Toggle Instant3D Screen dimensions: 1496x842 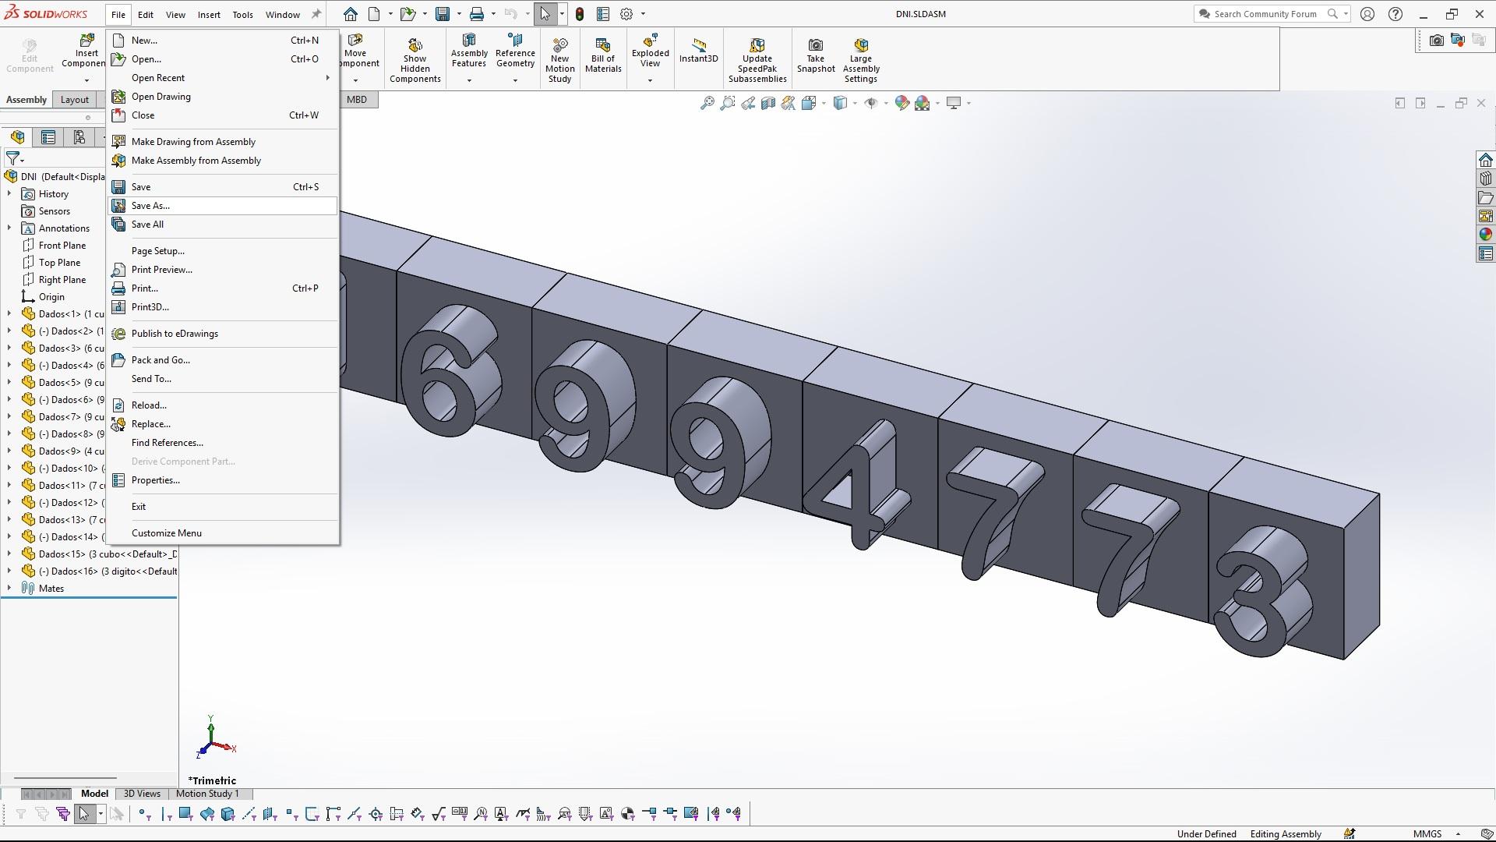coord(699,50)
